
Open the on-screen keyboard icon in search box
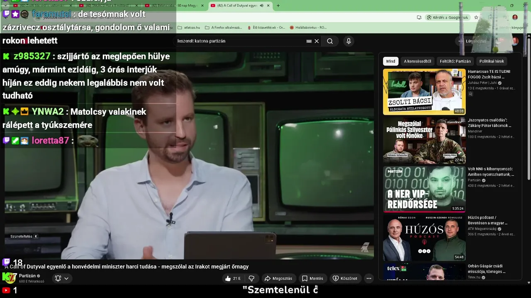(309, 41)
